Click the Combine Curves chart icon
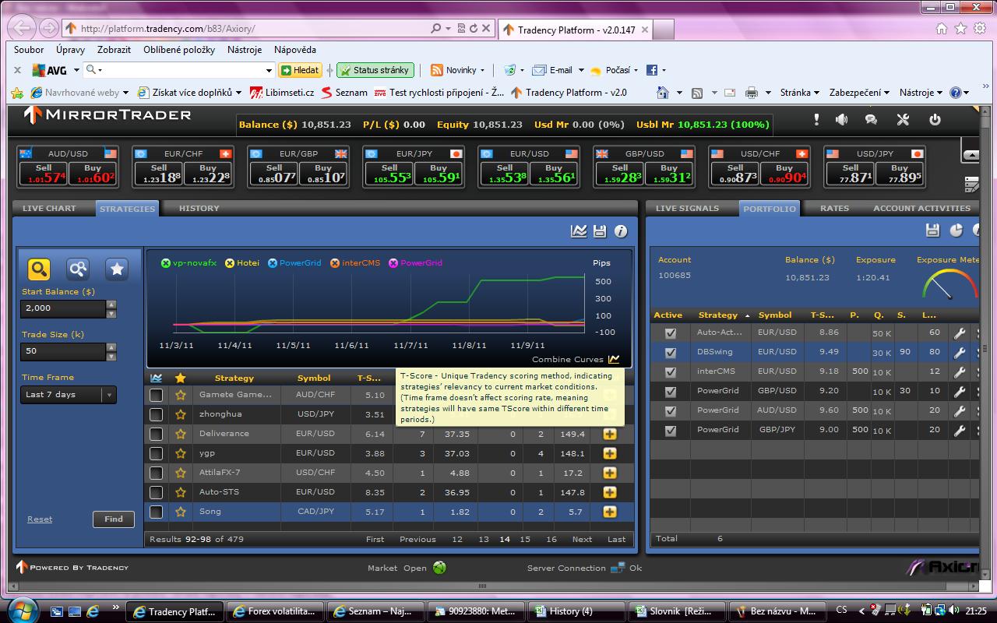 [x=614, y=359]
